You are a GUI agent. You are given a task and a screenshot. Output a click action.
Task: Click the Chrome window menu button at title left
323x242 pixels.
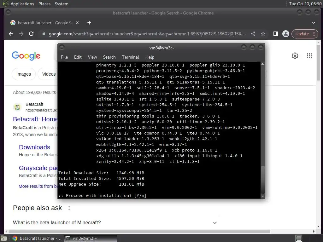pos(8,13)
